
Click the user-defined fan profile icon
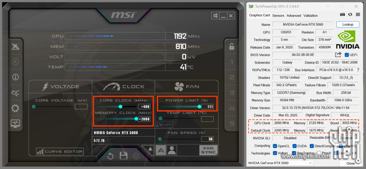172,150
